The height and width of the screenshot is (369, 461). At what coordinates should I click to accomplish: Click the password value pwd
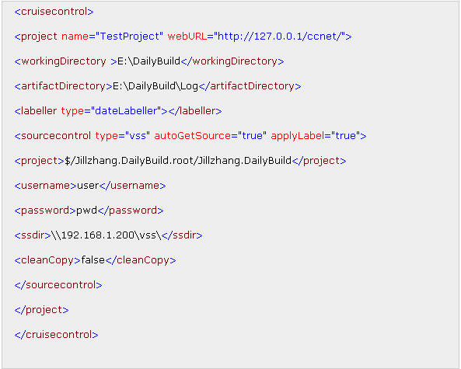[86, 211]
